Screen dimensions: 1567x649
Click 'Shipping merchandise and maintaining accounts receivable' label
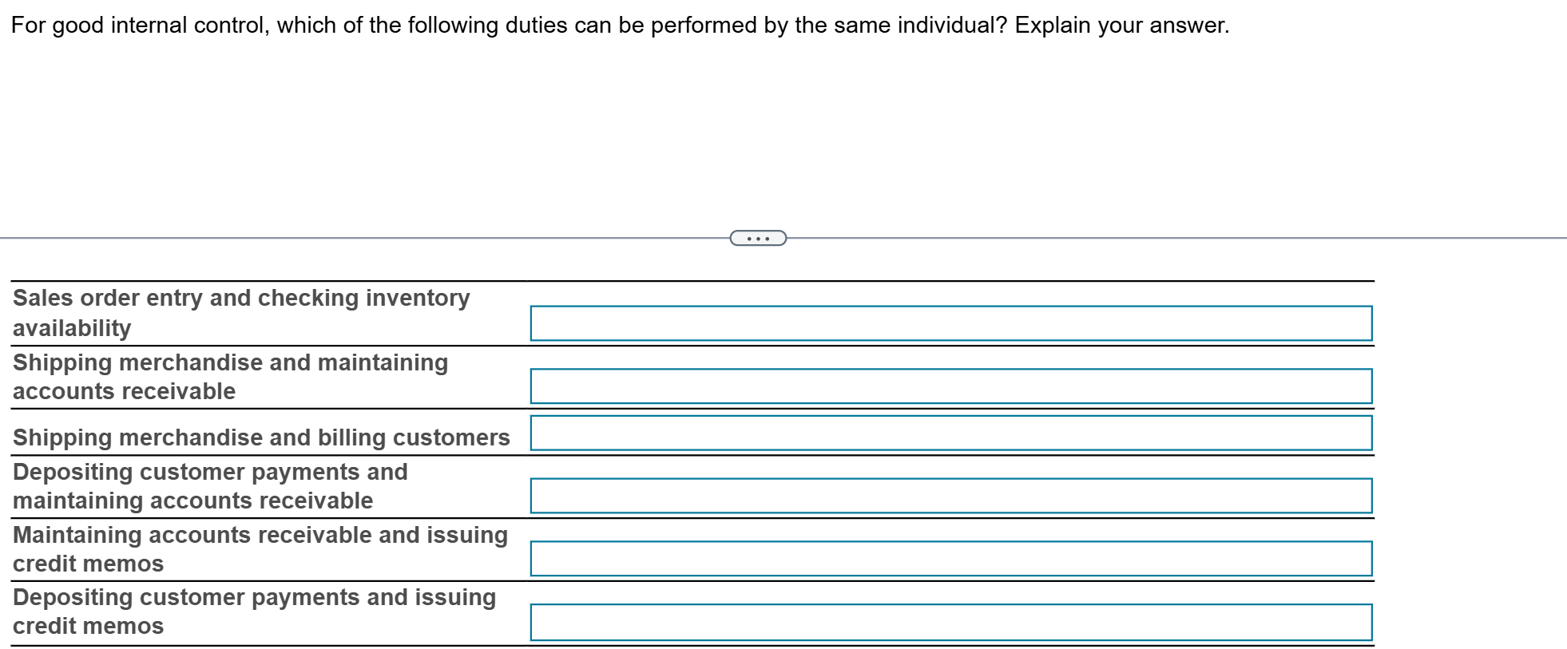tap(230, 377)
